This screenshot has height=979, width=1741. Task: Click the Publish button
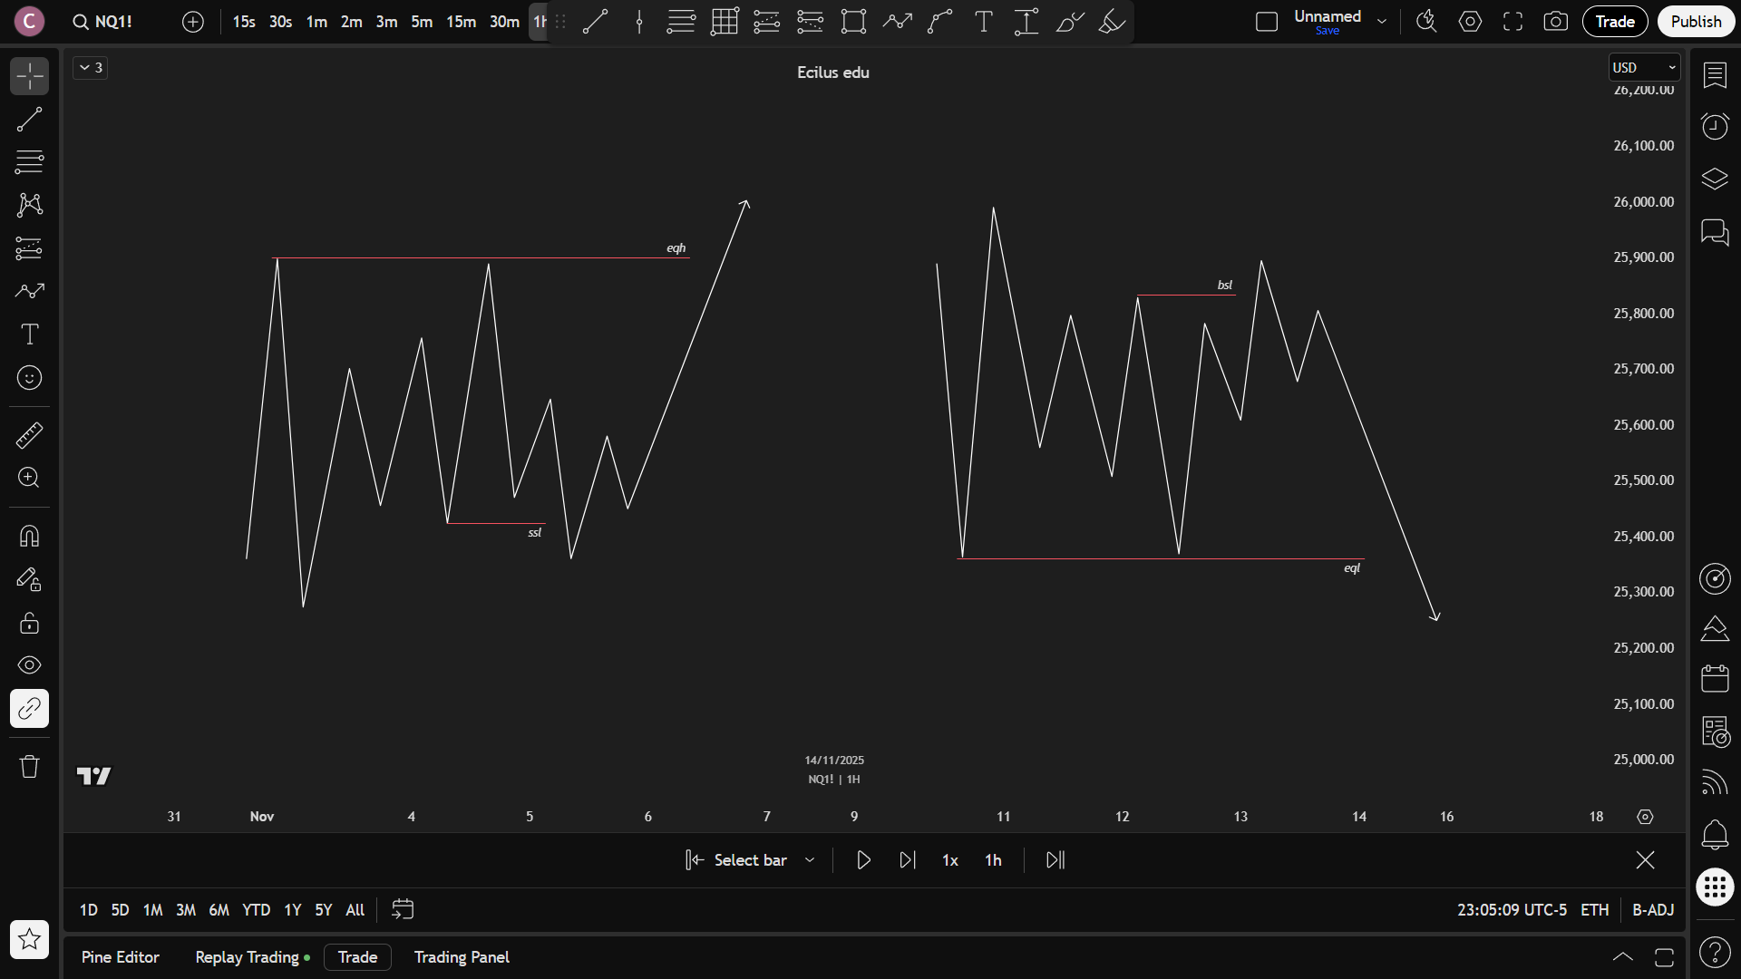point(1695,22)
